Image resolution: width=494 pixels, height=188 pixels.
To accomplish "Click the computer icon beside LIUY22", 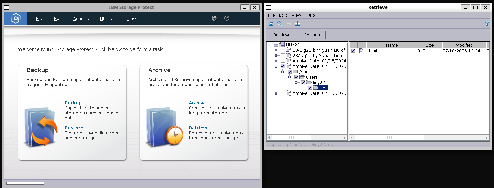I will click(282, 45).
